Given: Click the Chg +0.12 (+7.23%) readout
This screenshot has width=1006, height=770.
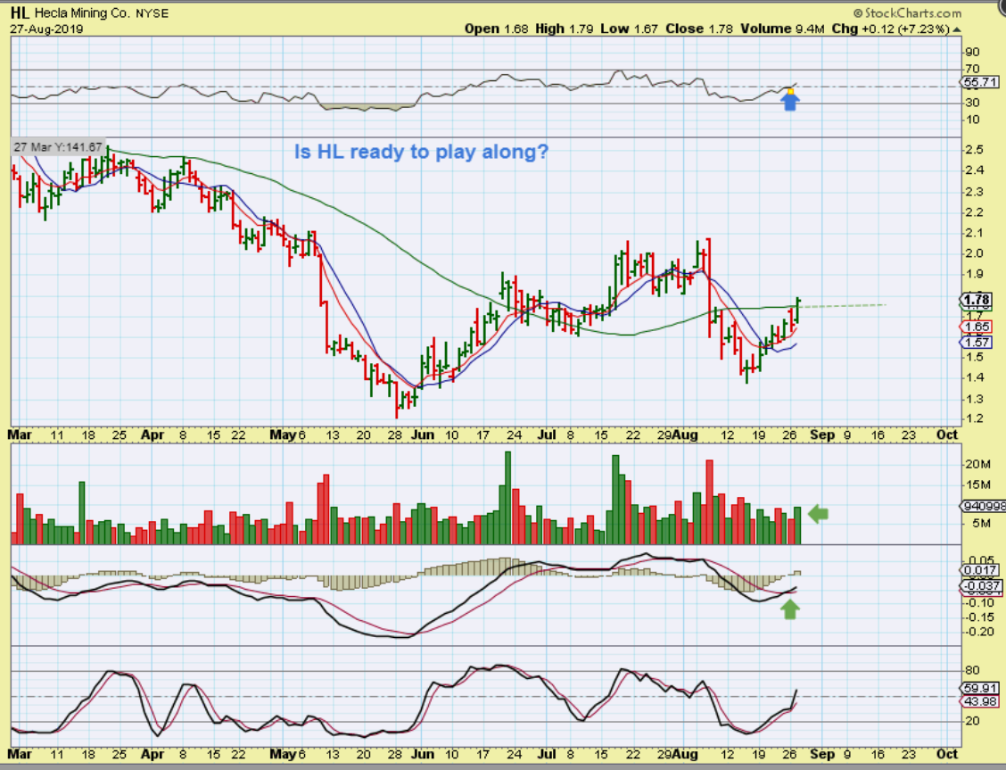Looking at the screenshot, I should coord(891,29).
